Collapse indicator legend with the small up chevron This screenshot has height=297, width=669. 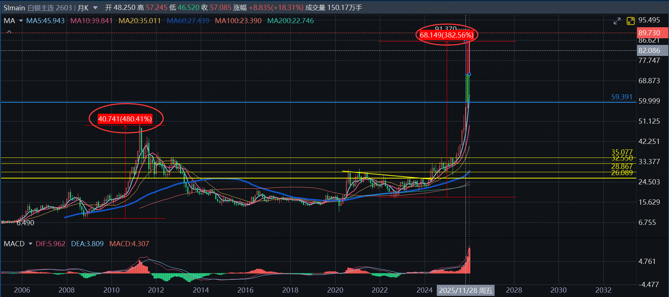(9, 32)
